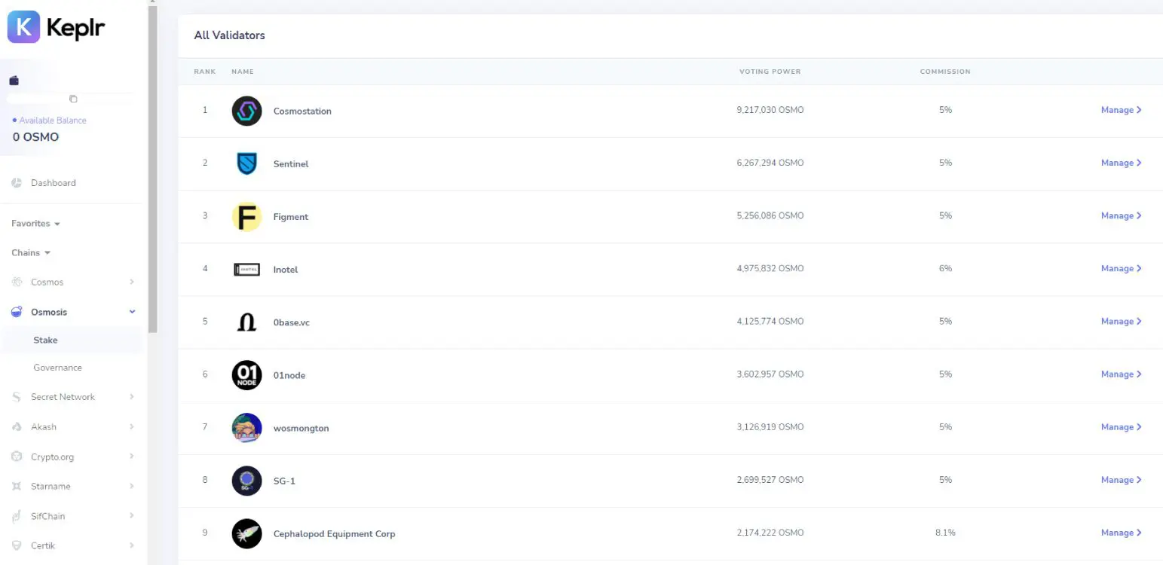
Task: Expand the SifChain chain chevron
Action: point(132,516)
